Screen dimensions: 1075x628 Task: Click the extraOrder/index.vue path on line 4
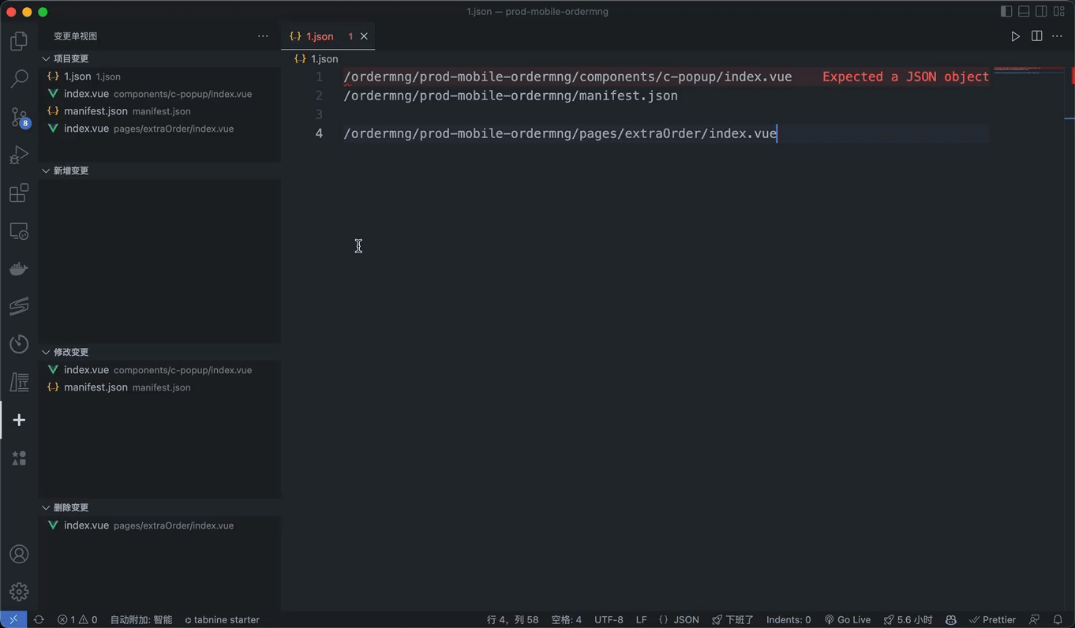(x=560, y=133)
